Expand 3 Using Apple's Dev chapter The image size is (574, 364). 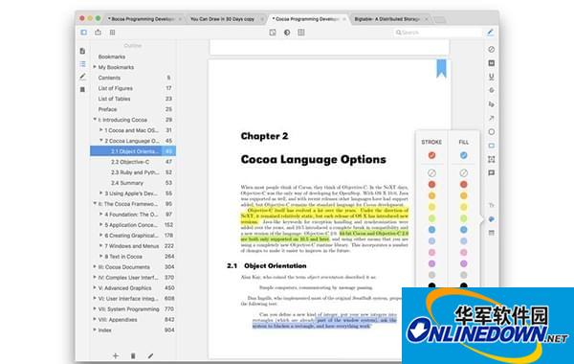coord(101,193)
